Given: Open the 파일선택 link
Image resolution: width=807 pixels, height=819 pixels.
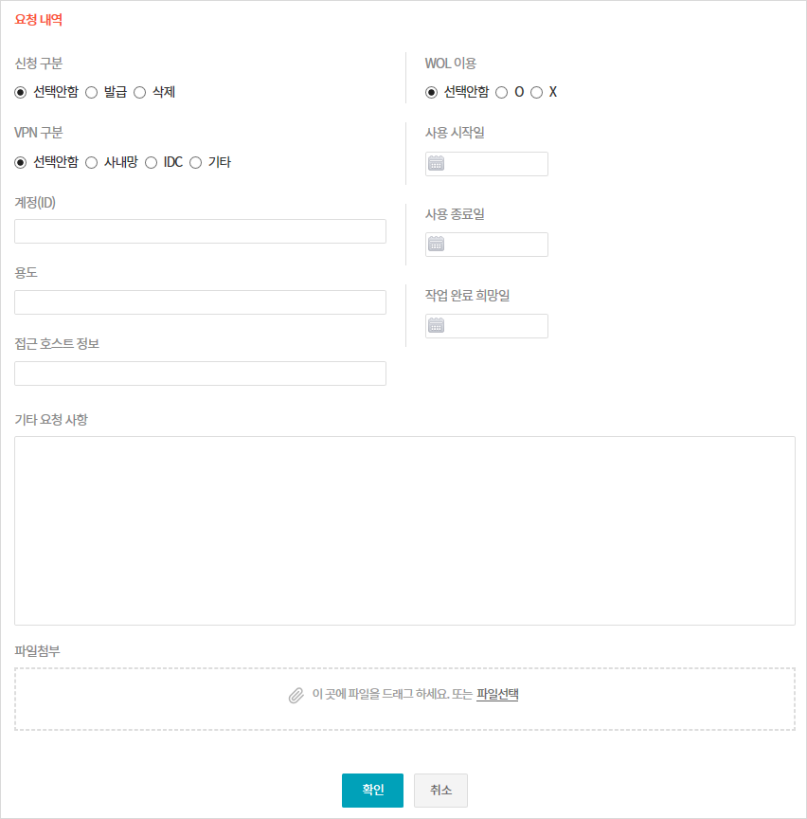Looking at the screenshot, I should (x=497, y=695).
